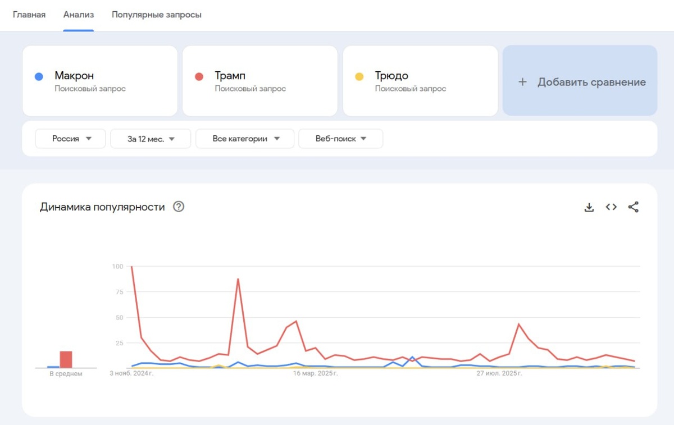Viewport: 674px width, 425px height.
Task: Expand the Россия region dropdown
Action: coord(70,139)
